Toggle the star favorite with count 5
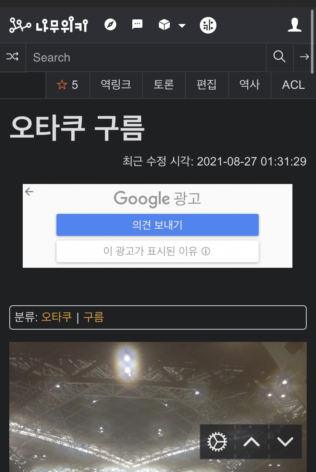Image resolution: width=316 pixels, height=472 pixels. pos(67,85)
